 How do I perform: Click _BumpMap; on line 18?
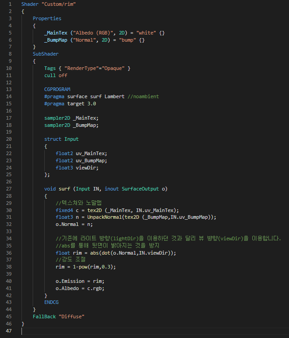click(86, 125)
